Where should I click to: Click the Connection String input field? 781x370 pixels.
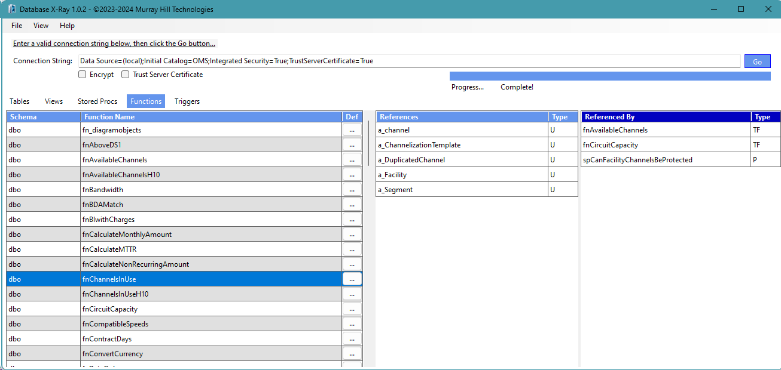pos(409,61)
